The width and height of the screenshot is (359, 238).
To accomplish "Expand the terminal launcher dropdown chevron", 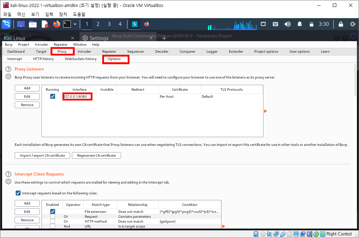I will point(75,24).
